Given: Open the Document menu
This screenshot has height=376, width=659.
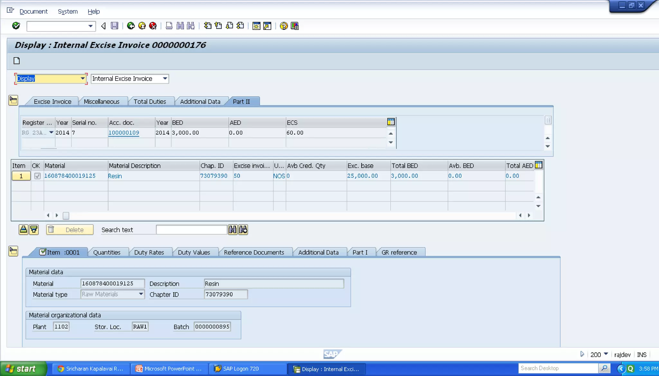Looking at the screenshot, I should coord(33,11).
